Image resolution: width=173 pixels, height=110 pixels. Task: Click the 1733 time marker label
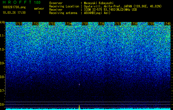[x=52, y=24]
